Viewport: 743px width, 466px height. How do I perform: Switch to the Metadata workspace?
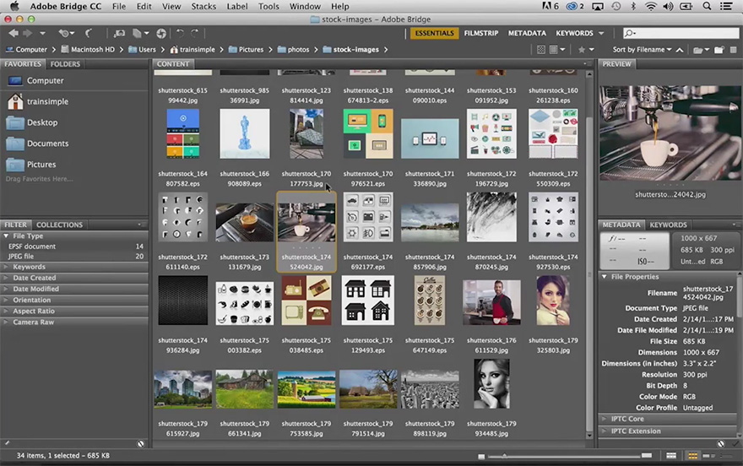click(x=527, y=33)
